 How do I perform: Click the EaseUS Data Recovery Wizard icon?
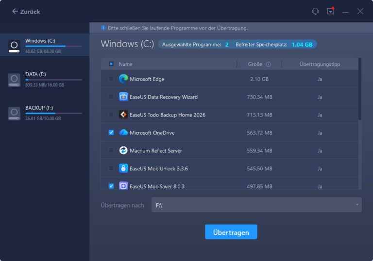(123, 97)
